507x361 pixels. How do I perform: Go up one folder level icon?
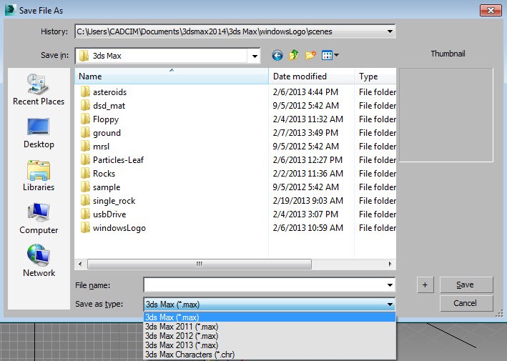[294, 55]
